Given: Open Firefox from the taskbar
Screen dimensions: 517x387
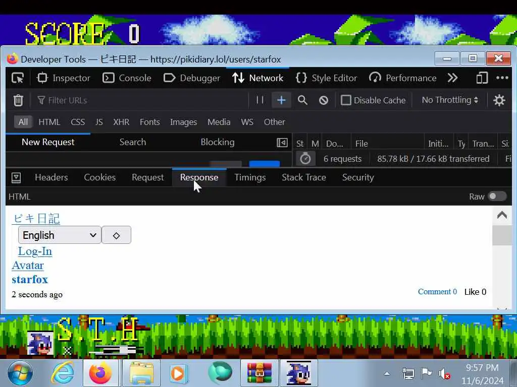Looking at the screenshot, I should coord(100,373).
